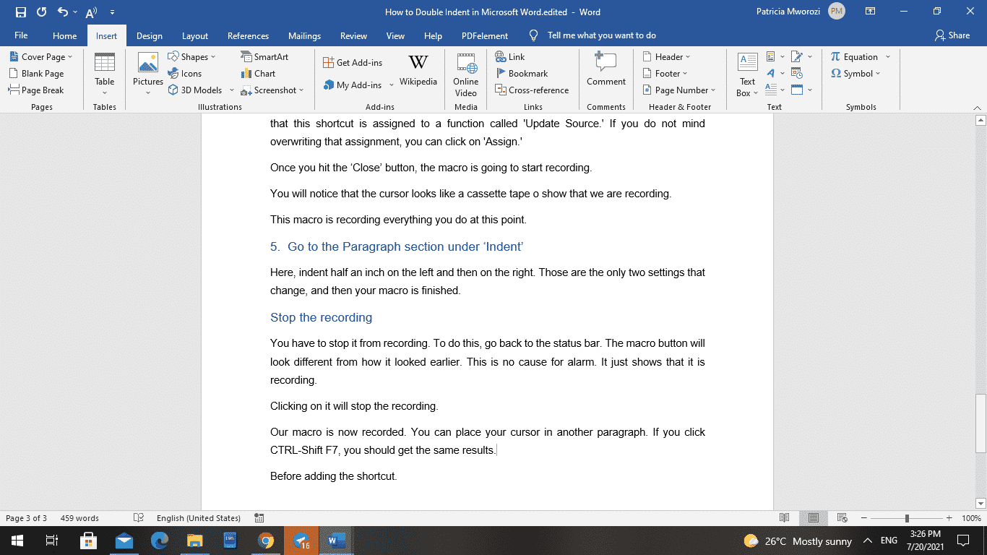Open the Page Number dropdown

click(679, 90)
